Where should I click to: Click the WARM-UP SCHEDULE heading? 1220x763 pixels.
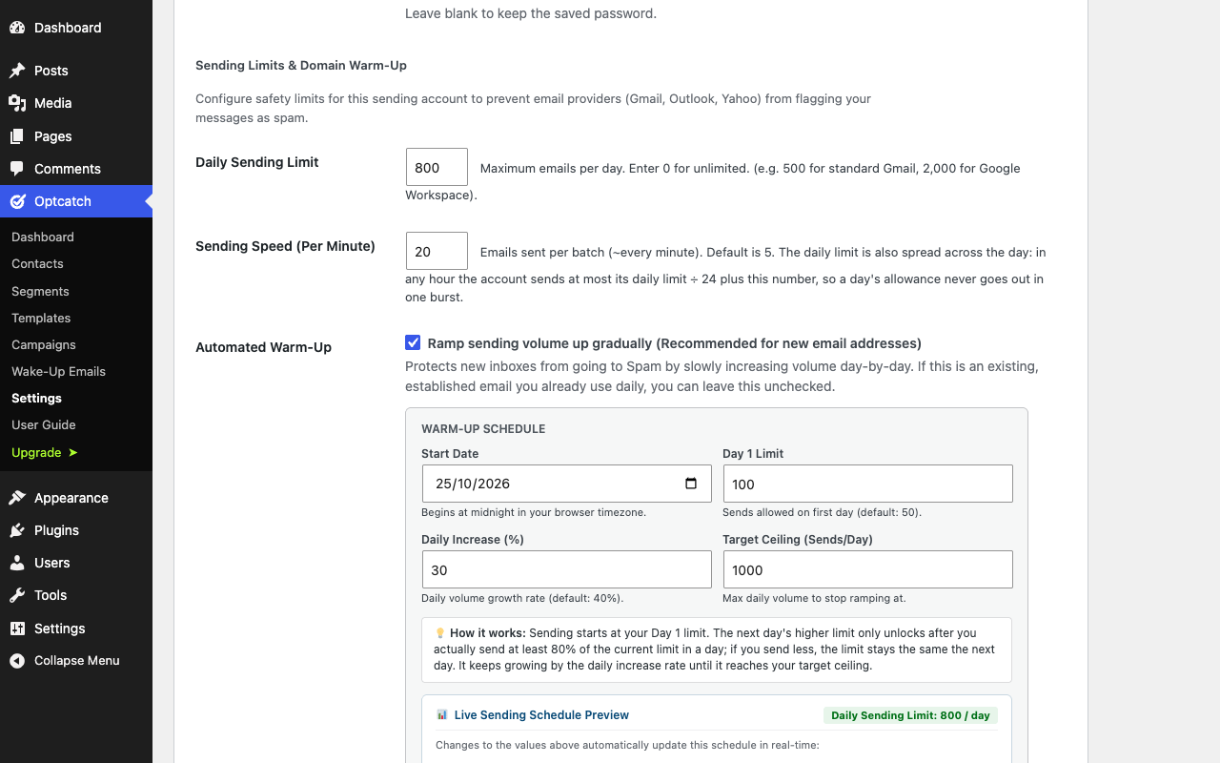point(483,428)
